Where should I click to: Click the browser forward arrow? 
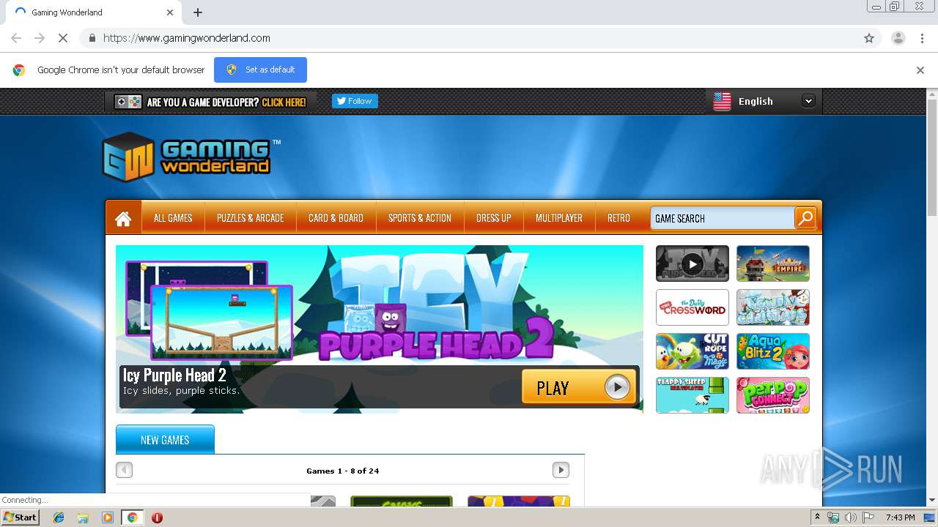[40, 38]
